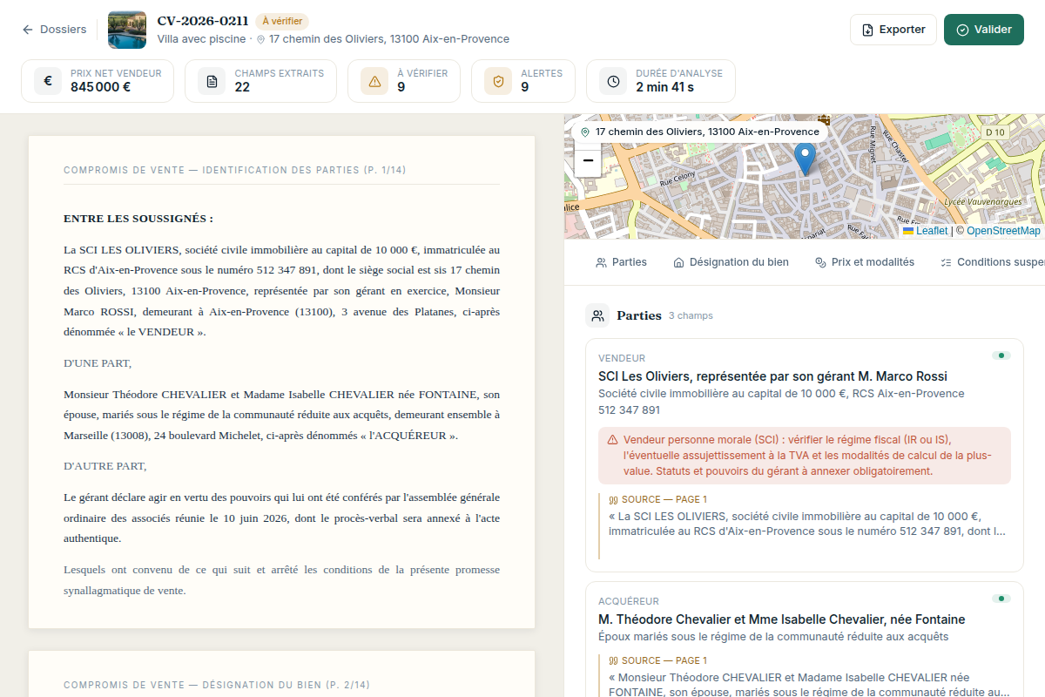Open the OpenStreetMap attribution link

coord(1003,231)
